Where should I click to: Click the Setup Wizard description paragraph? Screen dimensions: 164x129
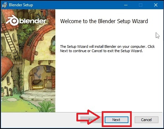[x=107, y=49]
